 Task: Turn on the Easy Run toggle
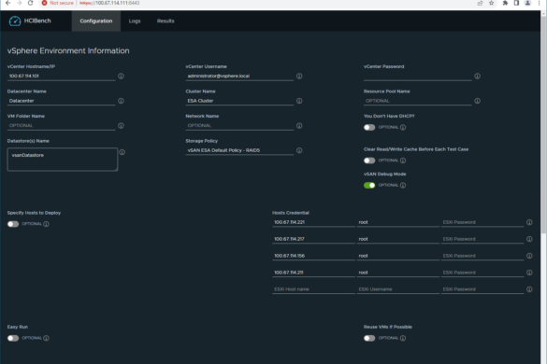tap(13, 338)
